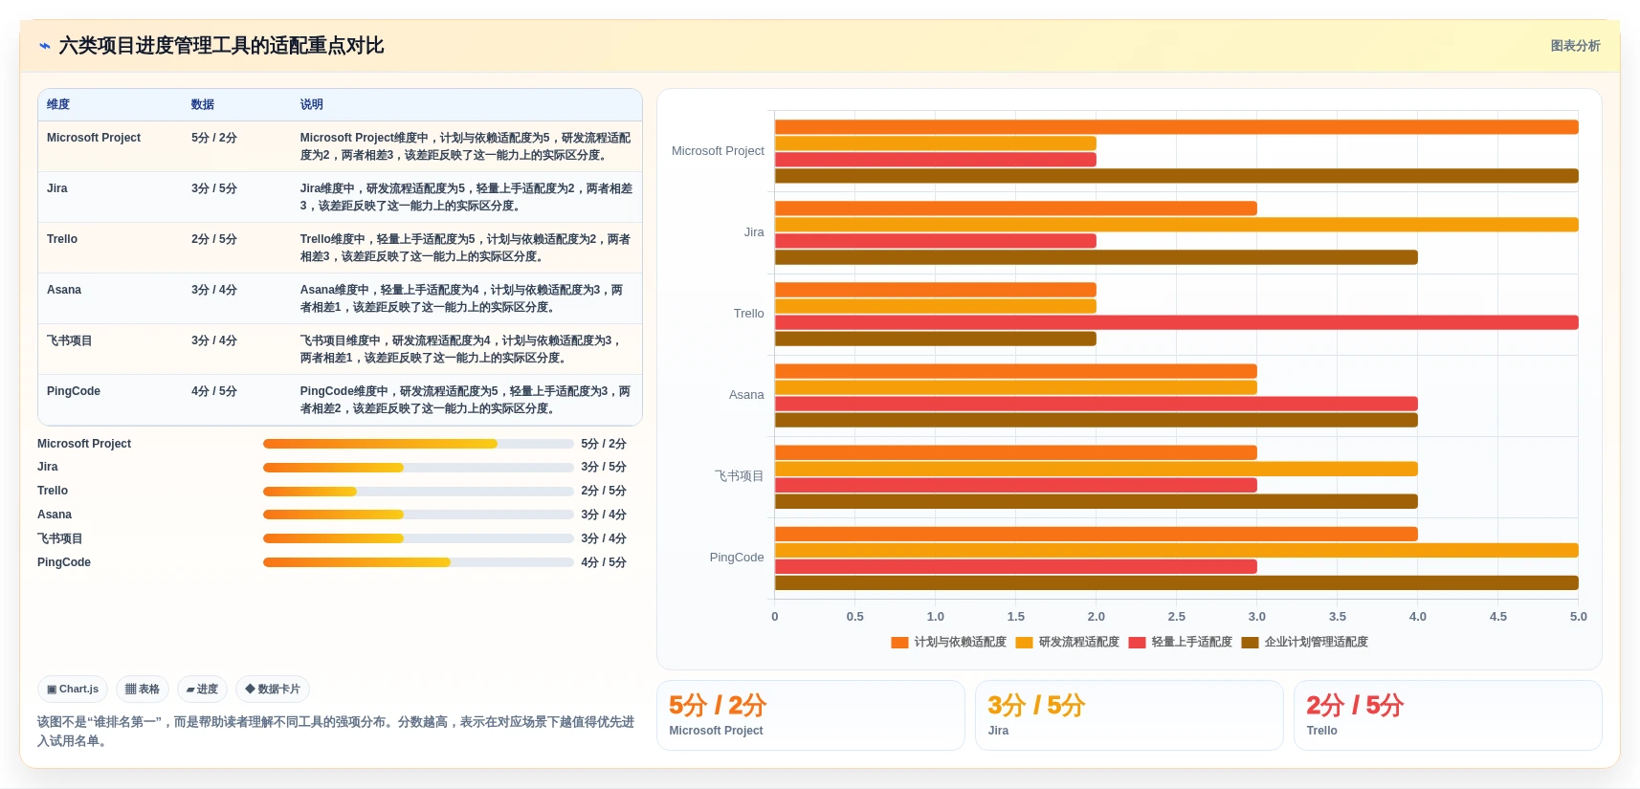Click the blue icon beside the page title
1640x789 pixels.
click(44, 46)
